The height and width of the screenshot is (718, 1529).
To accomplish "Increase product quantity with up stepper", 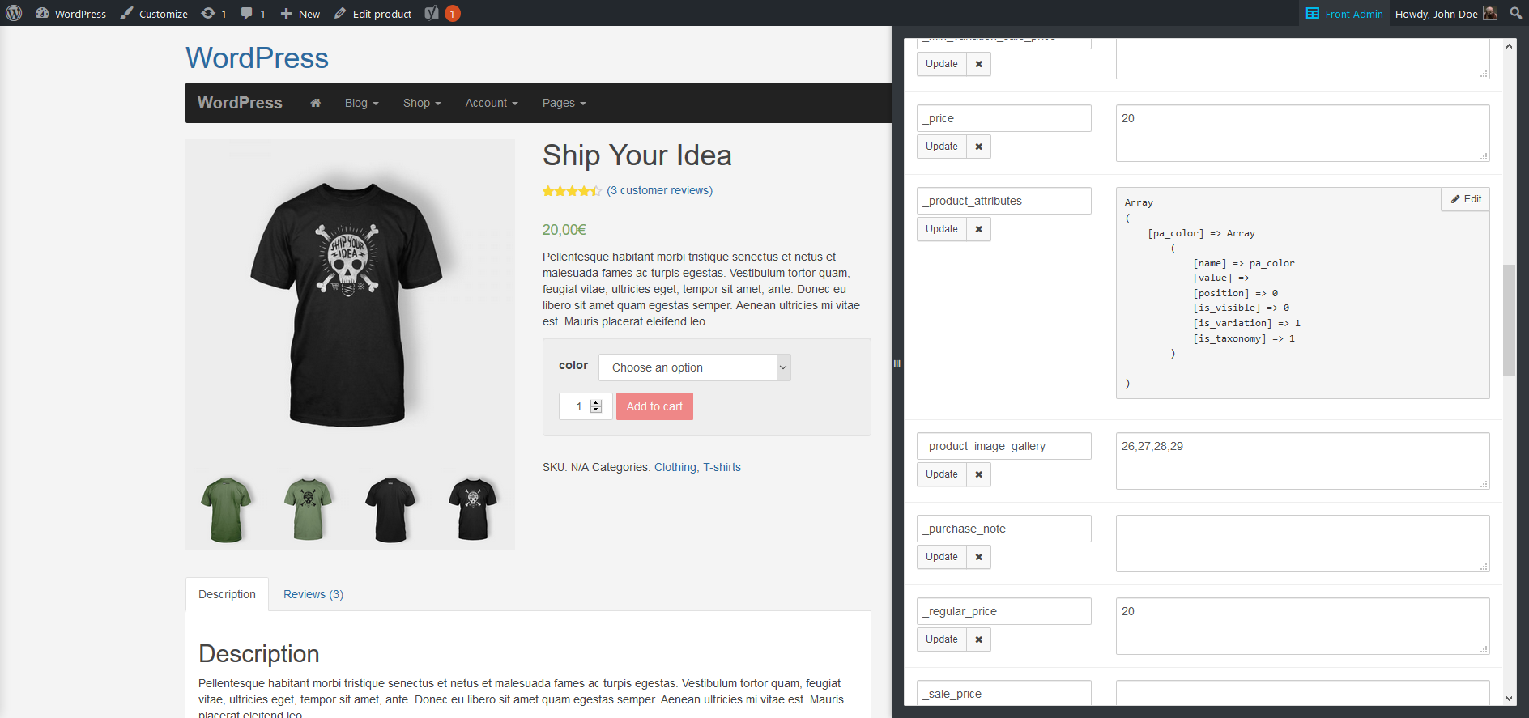I will (x=596, y=402).
